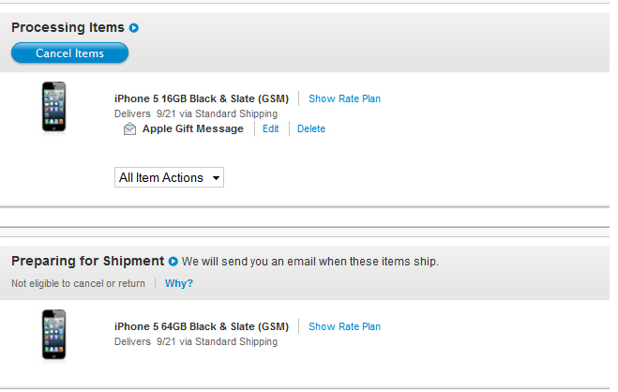Expand the All Item Actions dropdown
This screenshot has height=392, width=618.
(169, 177)
